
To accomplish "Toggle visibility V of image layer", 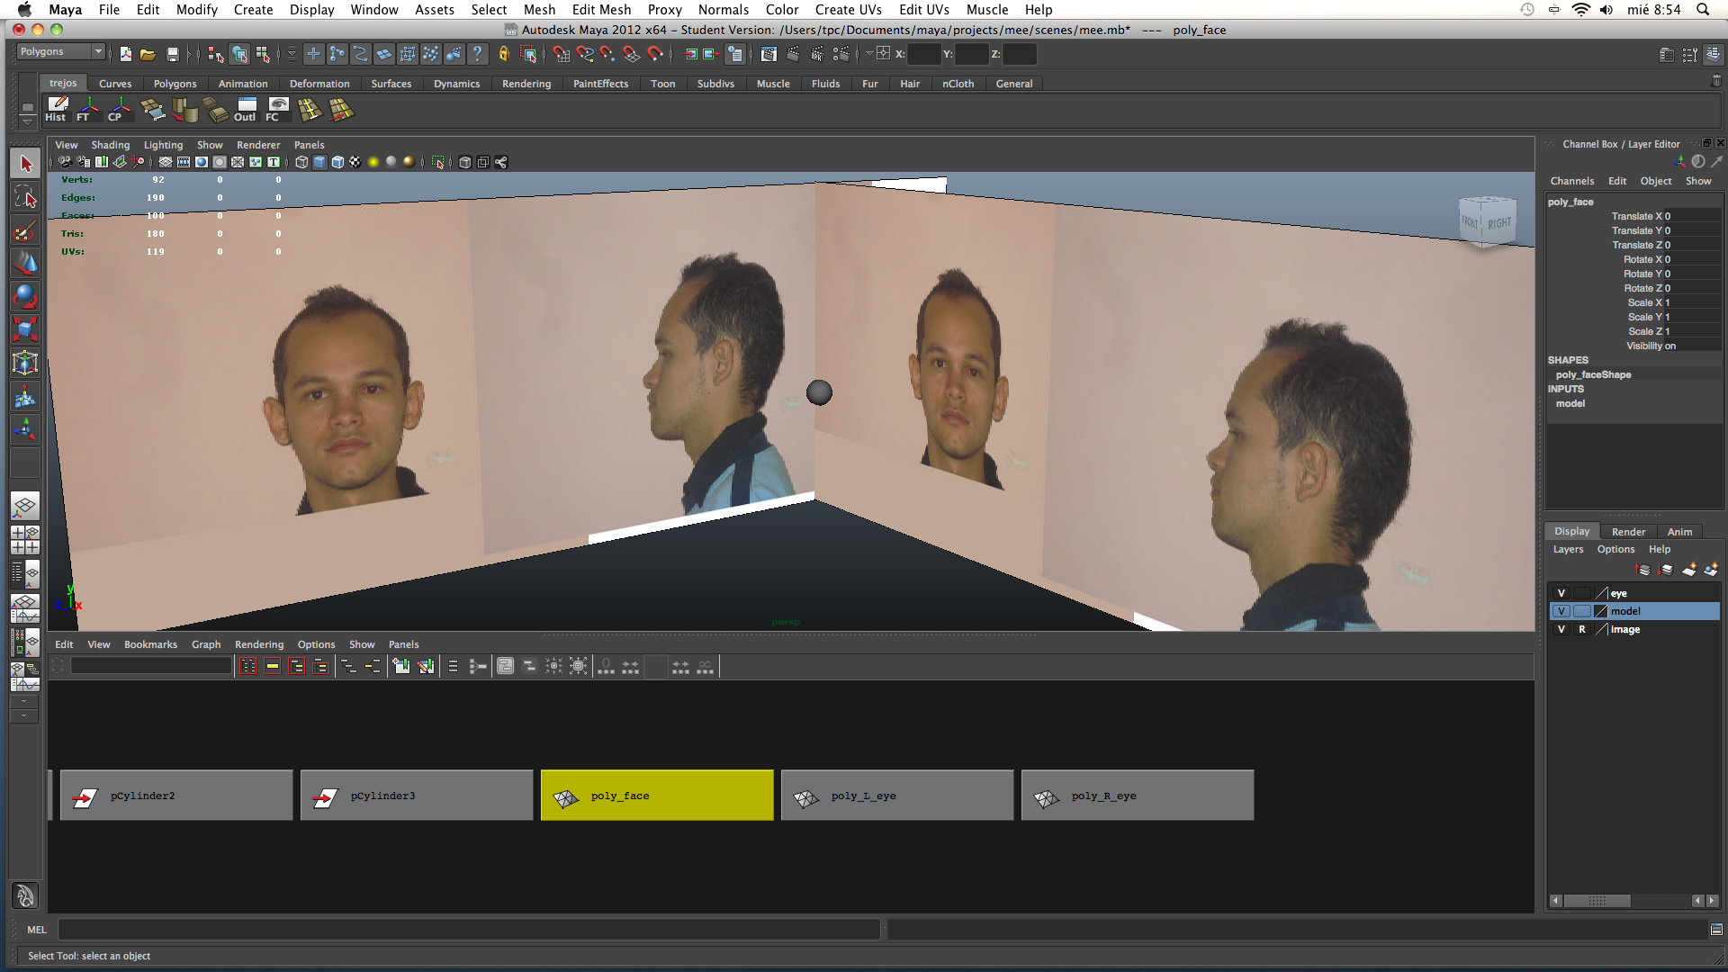I will (x=1561, y=629).
